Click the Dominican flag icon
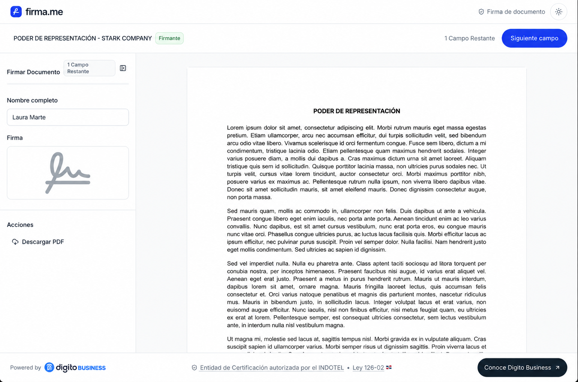578x382 pixels. [389, 367]
